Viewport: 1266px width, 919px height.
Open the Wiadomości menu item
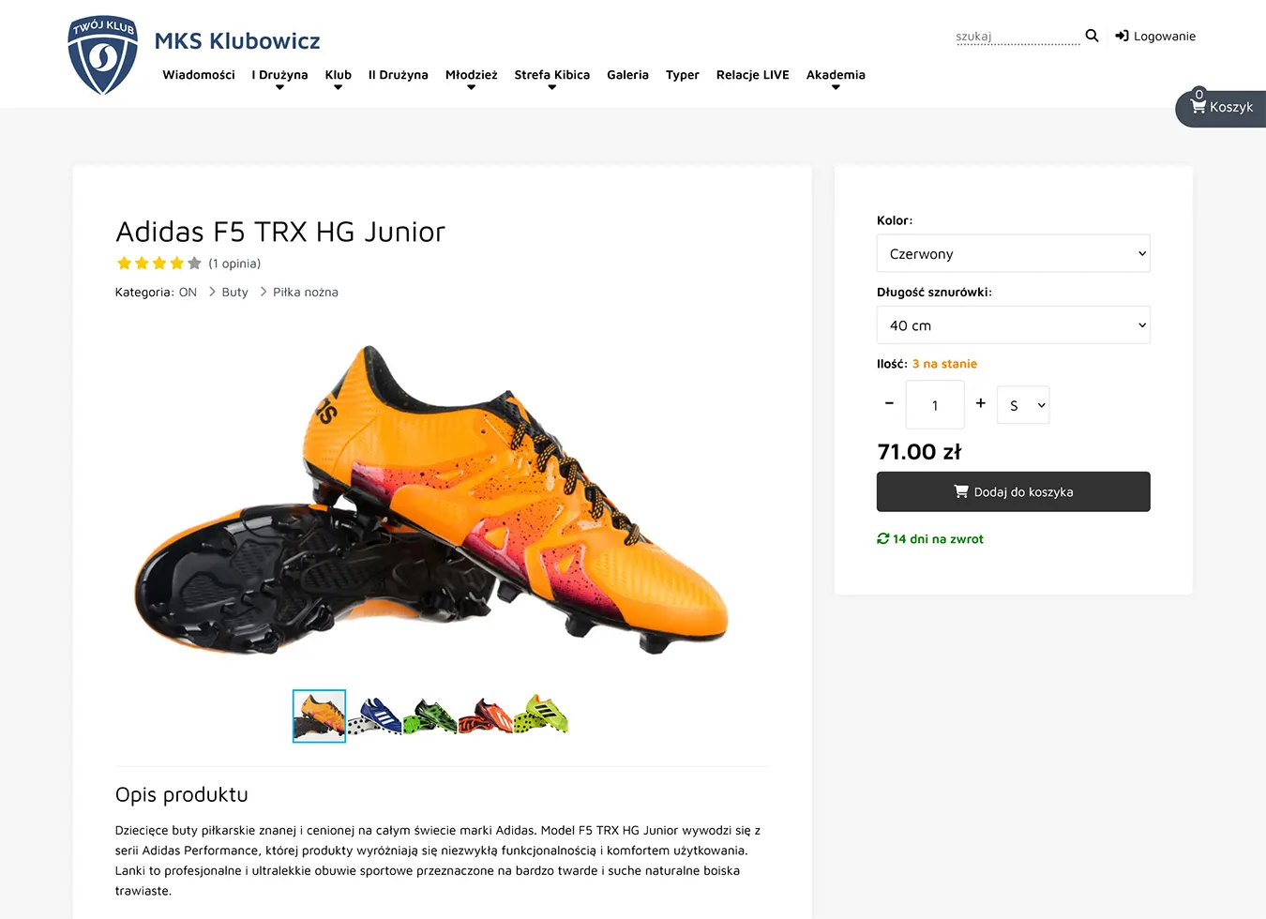pyautogui.click(x=199, y=75)
